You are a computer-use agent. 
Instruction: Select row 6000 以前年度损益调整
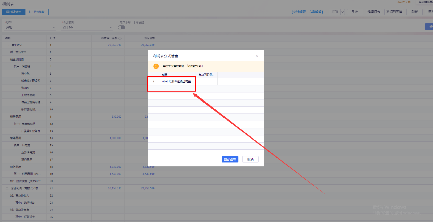click(176, 82)
